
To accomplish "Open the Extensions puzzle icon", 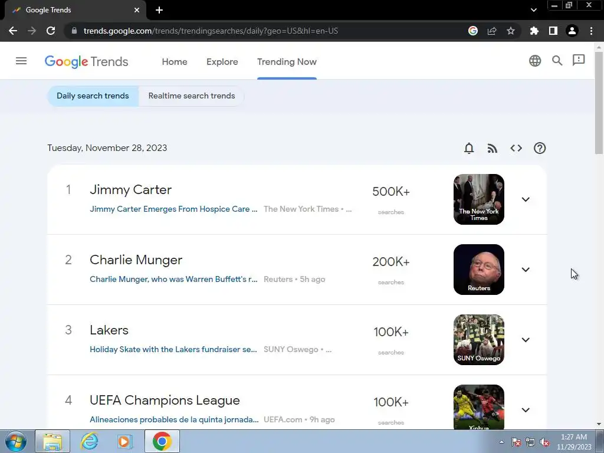I will click(x=534, y=31).
